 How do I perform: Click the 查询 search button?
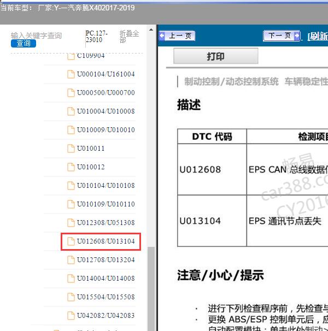[24, 43]
